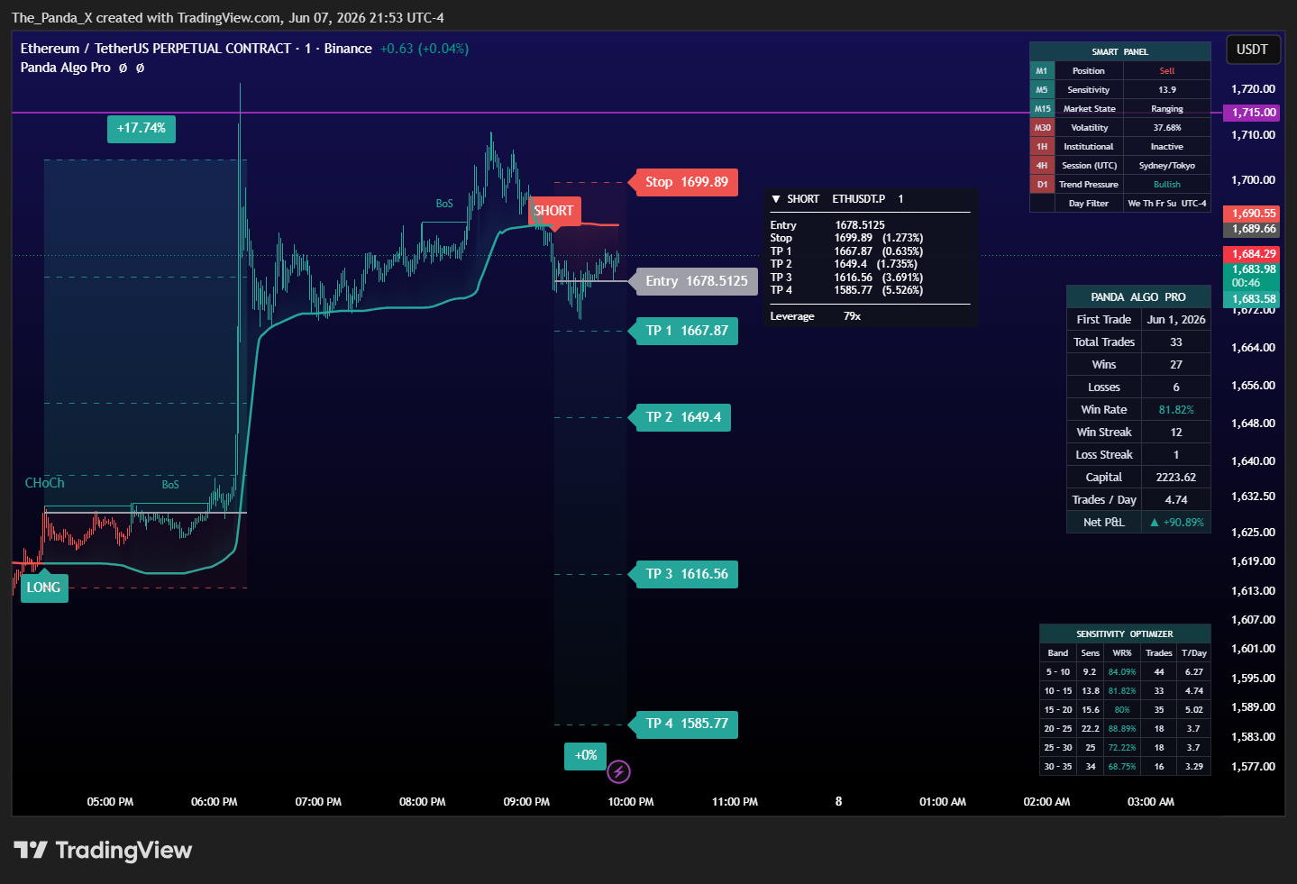Select the TP 1 1667.87 label
Viewport: 1297px width, 884px height.
pos(687,331)
